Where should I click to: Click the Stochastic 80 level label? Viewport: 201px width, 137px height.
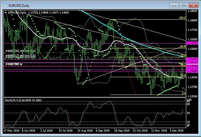[188, 104]
